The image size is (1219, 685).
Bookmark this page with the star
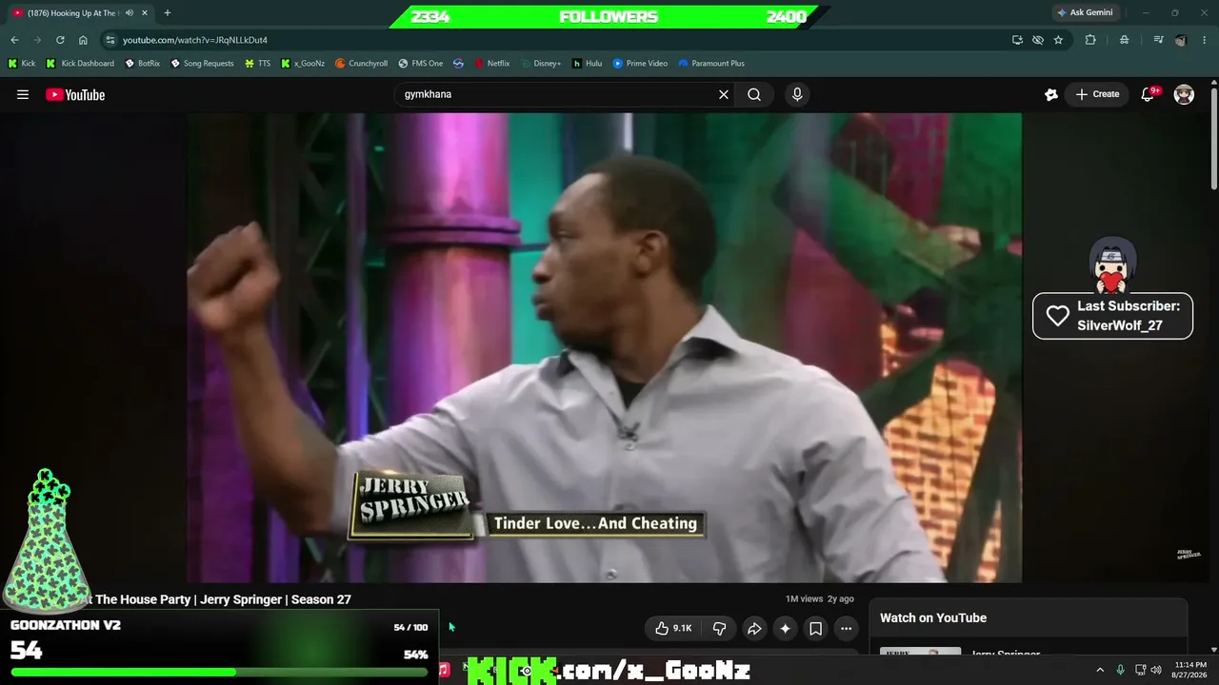point(1058,40)
